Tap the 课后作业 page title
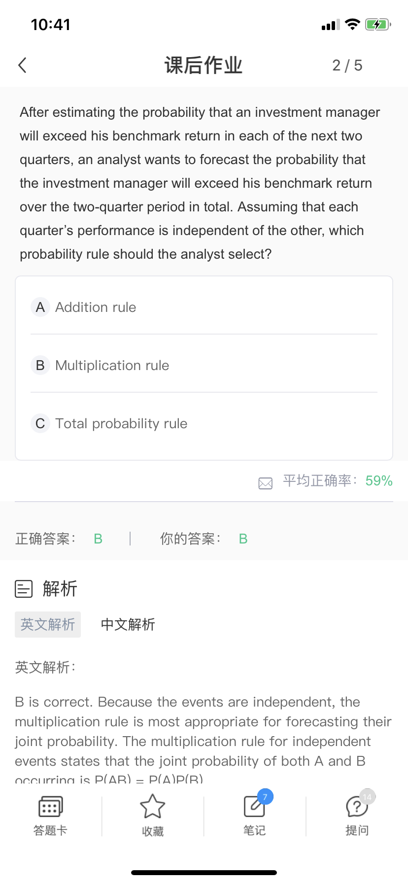The height and width of the screenshot is (883, 408). tap(204, 65)
